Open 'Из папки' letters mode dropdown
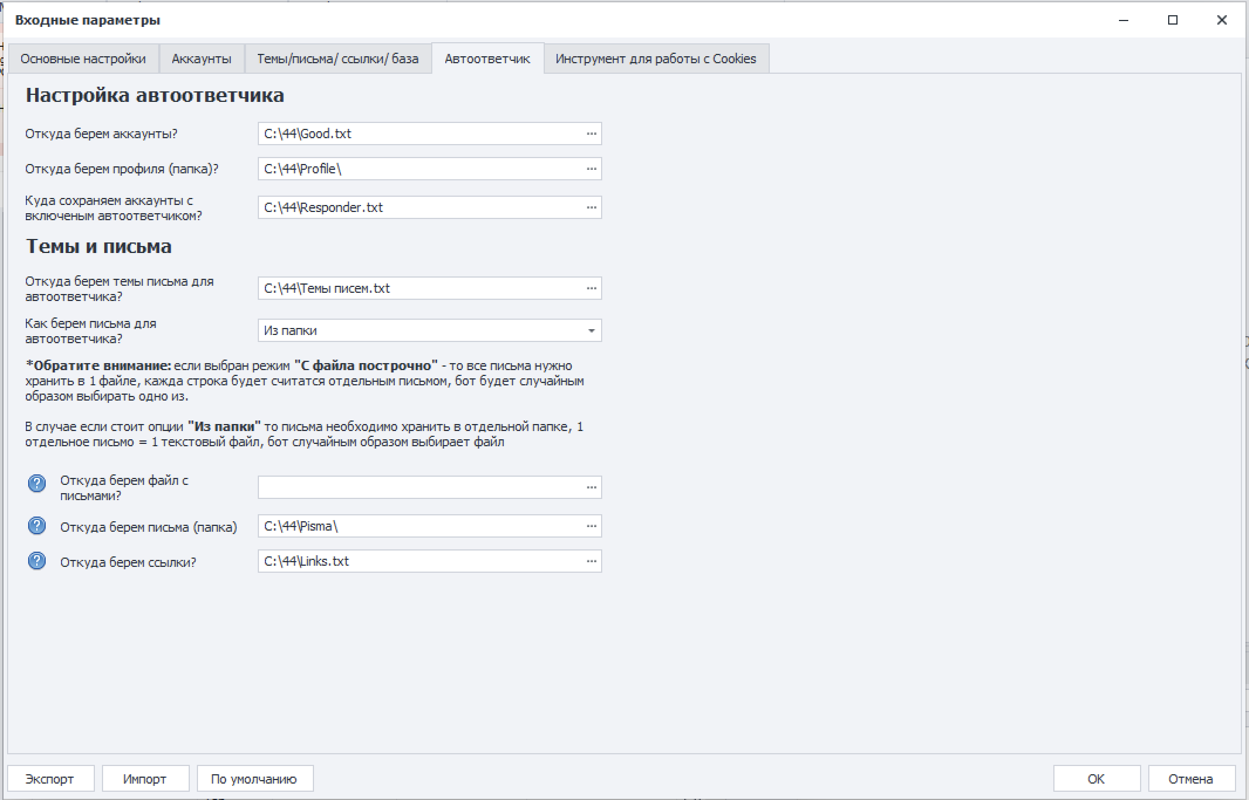 point(591,331)
